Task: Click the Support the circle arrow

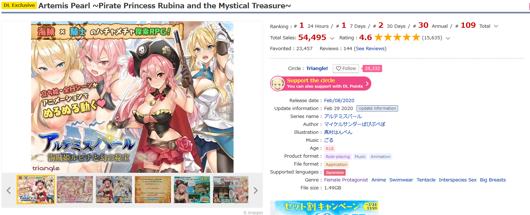Action: click(367, 84)
